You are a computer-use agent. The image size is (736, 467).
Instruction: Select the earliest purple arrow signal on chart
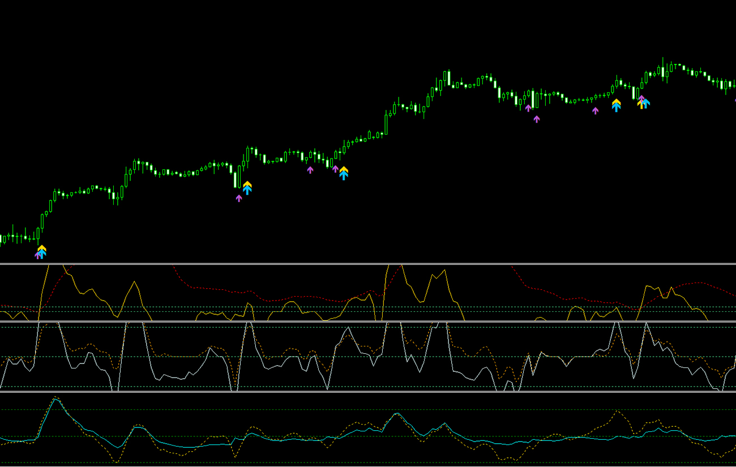pyautogui.click(x=37, y=255)
